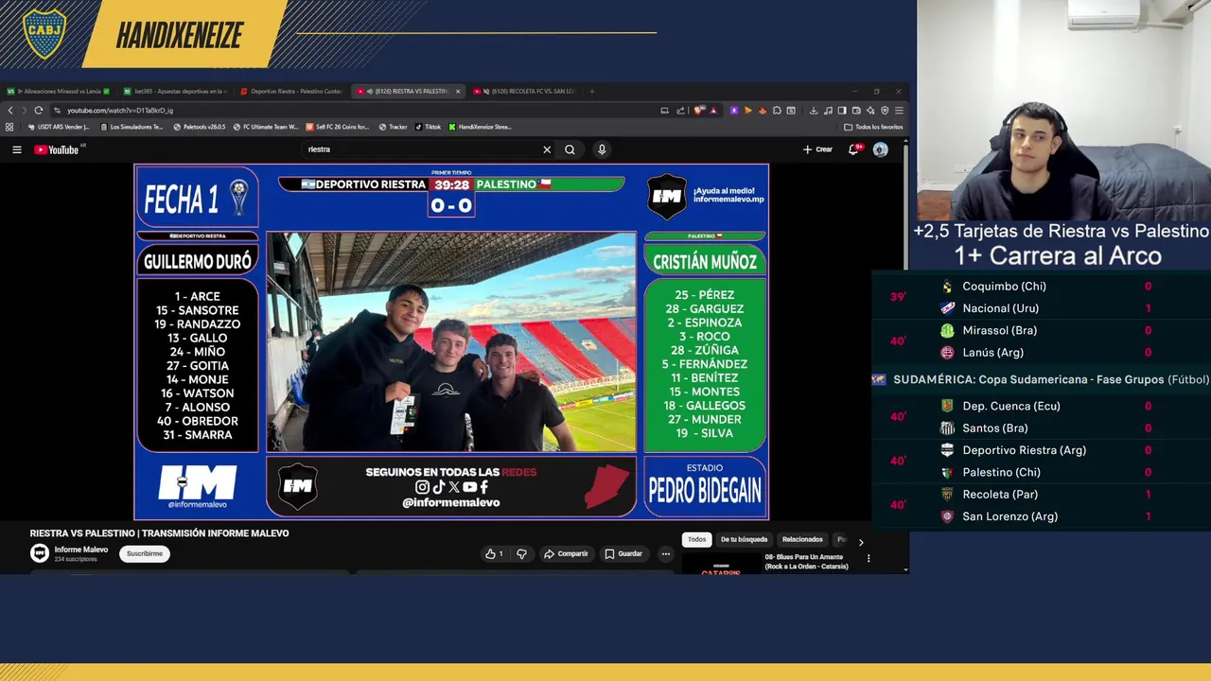Go back with the browser back arrow

point(10,110)
